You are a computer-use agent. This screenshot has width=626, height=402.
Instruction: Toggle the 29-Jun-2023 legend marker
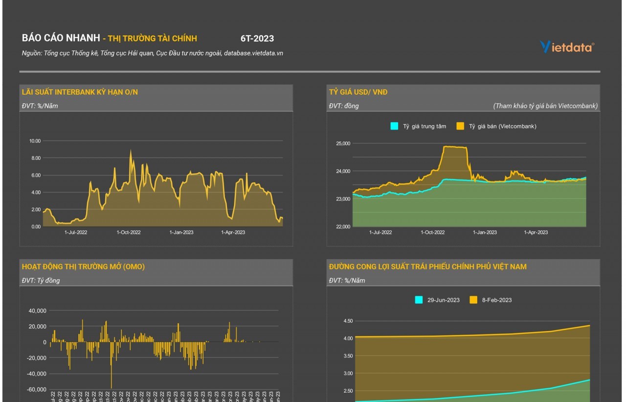(419, 300)
